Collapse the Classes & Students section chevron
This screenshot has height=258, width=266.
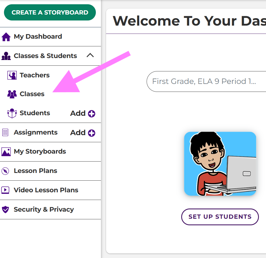90,55
